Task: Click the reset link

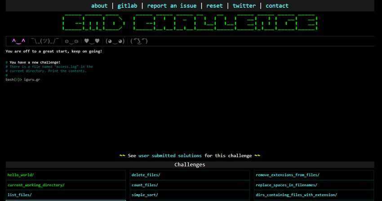Action: pyautogui.click(x=214, y=5)
